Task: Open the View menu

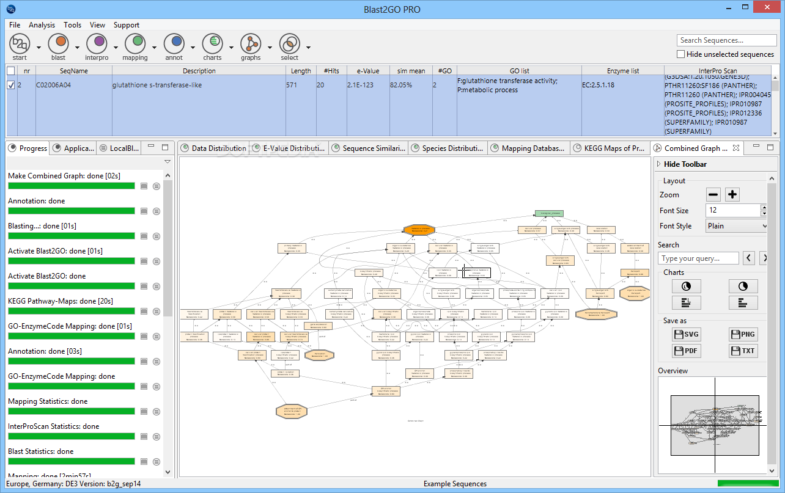Action: pyautogui.click(x=97, y=25)
